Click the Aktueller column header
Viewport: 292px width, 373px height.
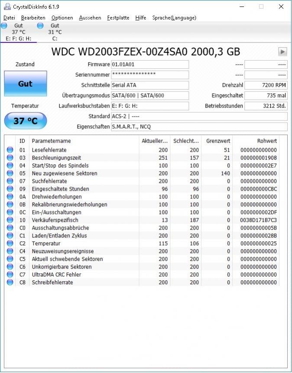point(155,141)
